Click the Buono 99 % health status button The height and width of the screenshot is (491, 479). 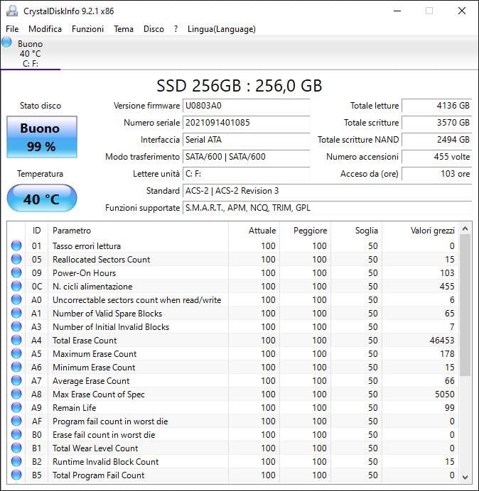tap(41, 137)
